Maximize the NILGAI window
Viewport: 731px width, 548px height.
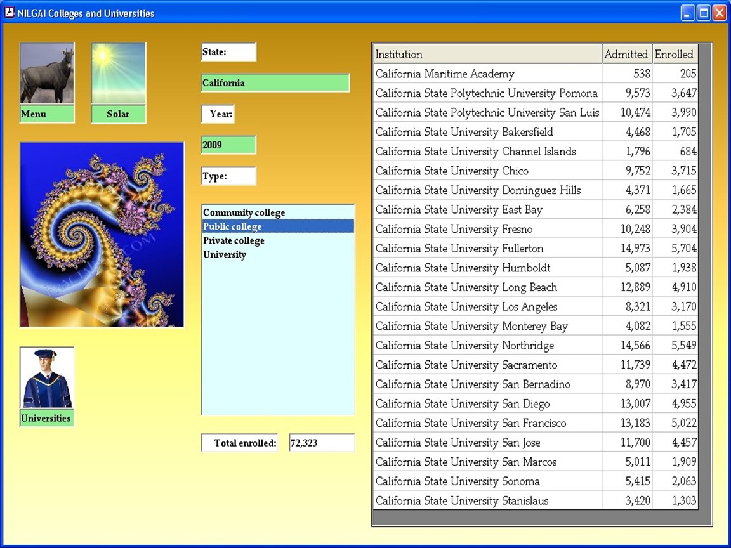coord(704,13)
